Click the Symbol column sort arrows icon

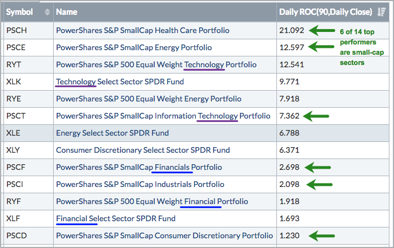pyautogui.click(x=47, y=12)
